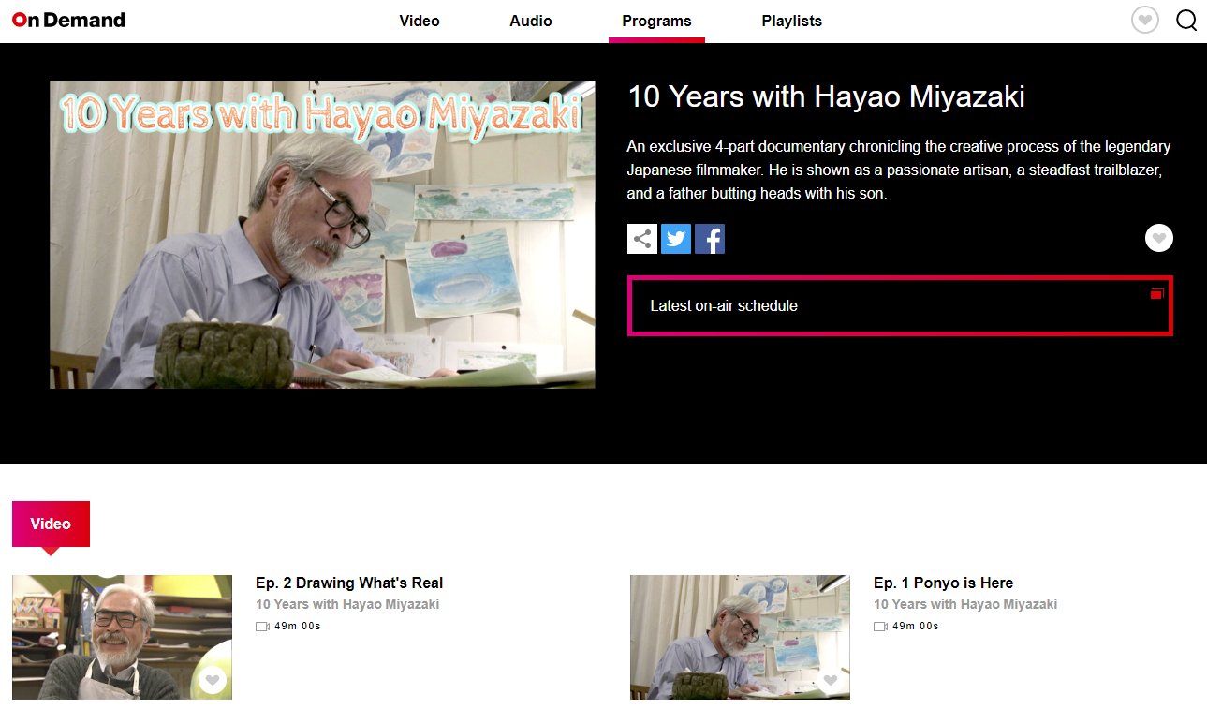Click the program description paragraph
The image size is (1207, 709).
[x=899, y=170]
